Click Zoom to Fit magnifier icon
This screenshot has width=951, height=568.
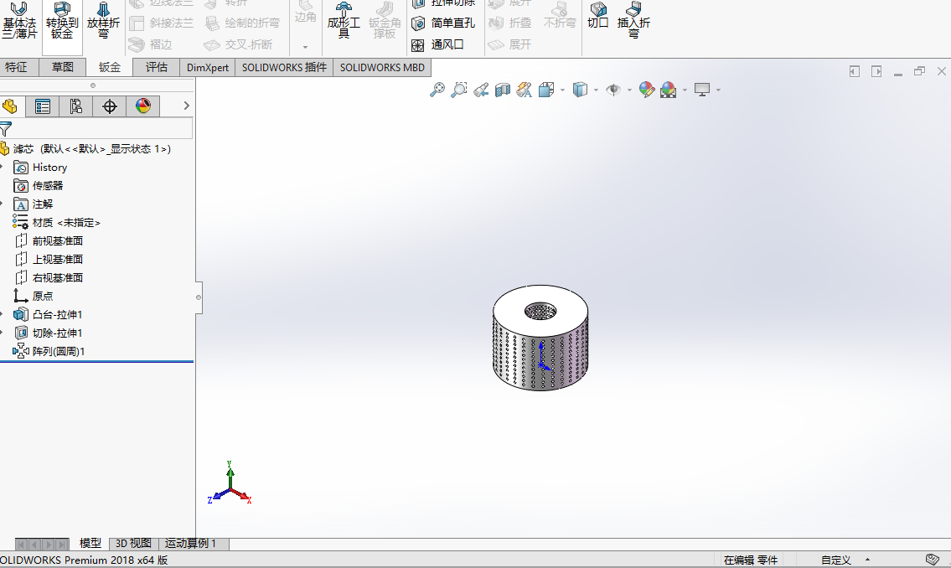(x=437, y=90)
